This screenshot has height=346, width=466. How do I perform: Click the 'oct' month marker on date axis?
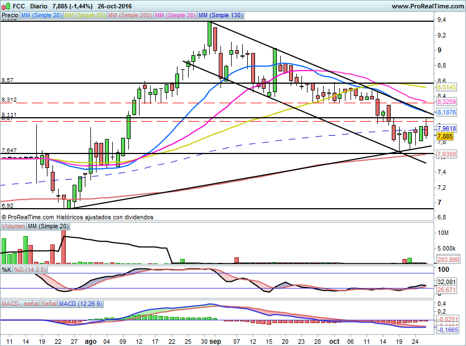coord(334,342)
